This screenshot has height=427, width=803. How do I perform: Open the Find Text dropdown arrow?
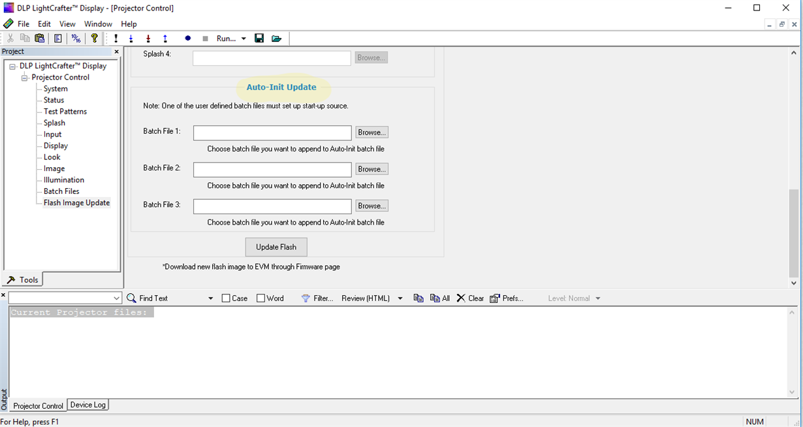210,298
